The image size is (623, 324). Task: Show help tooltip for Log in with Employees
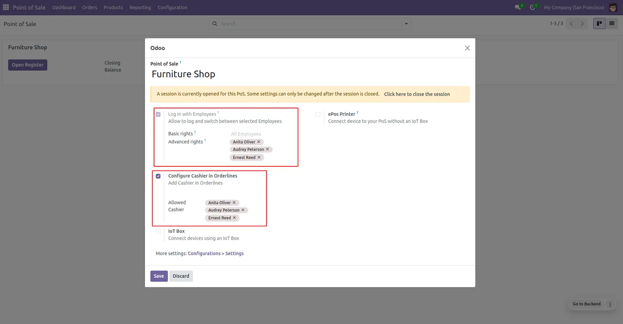point(218,113)
